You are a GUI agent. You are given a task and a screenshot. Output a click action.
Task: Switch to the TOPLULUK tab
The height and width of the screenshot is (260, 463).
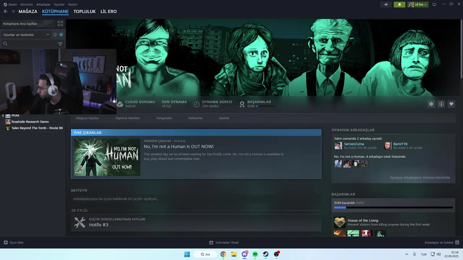(x=85, y=12)
